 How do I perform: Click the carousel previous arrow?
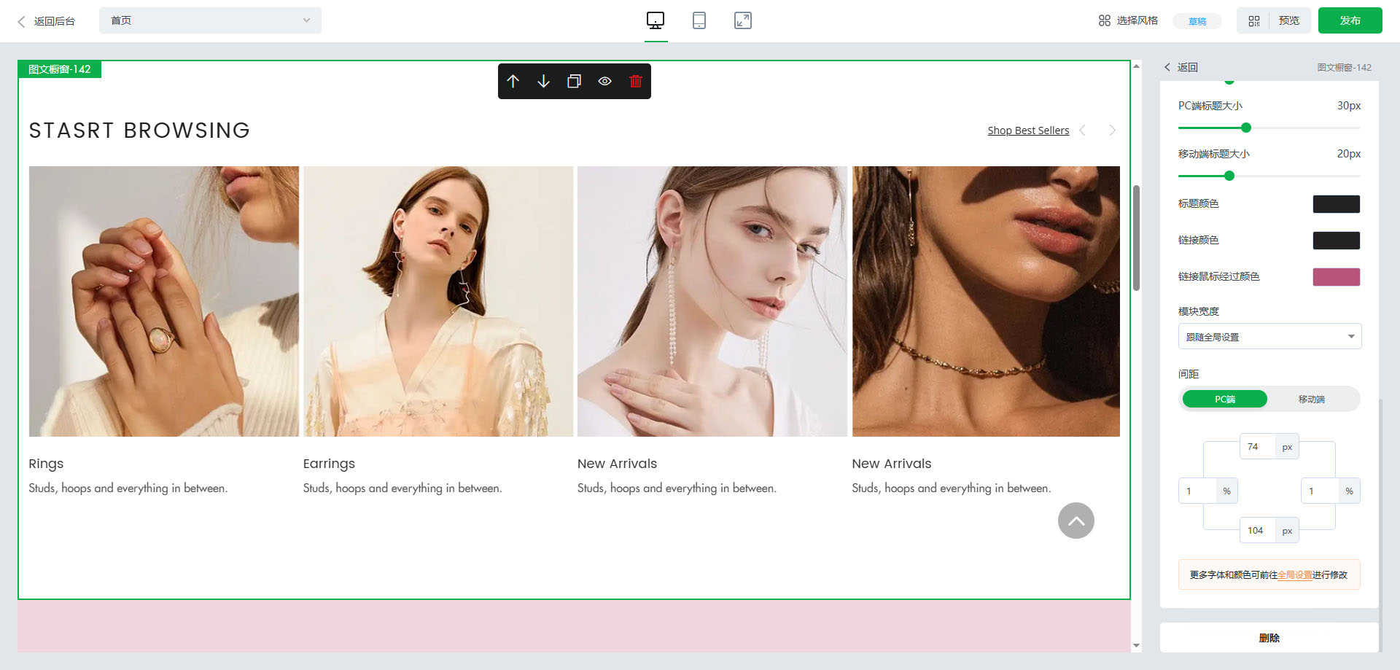click(1082, 131)
